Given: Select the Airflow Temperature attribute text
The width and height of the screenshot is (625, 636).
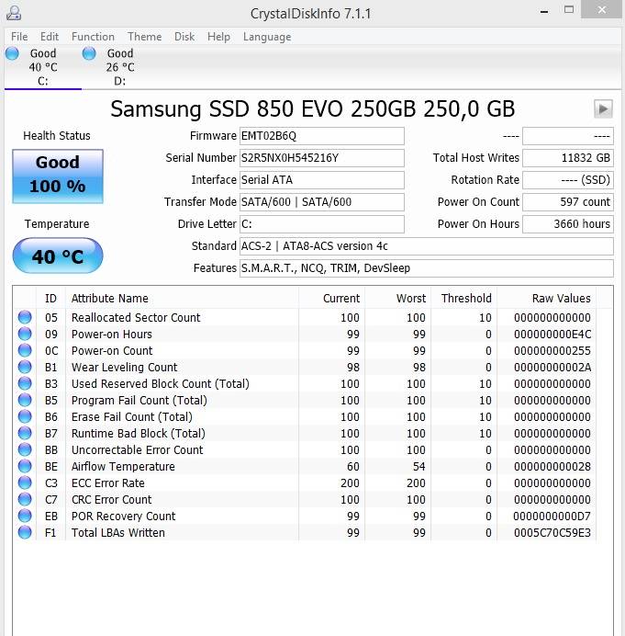Looking at the screenshot, I should tap(123, 467).
